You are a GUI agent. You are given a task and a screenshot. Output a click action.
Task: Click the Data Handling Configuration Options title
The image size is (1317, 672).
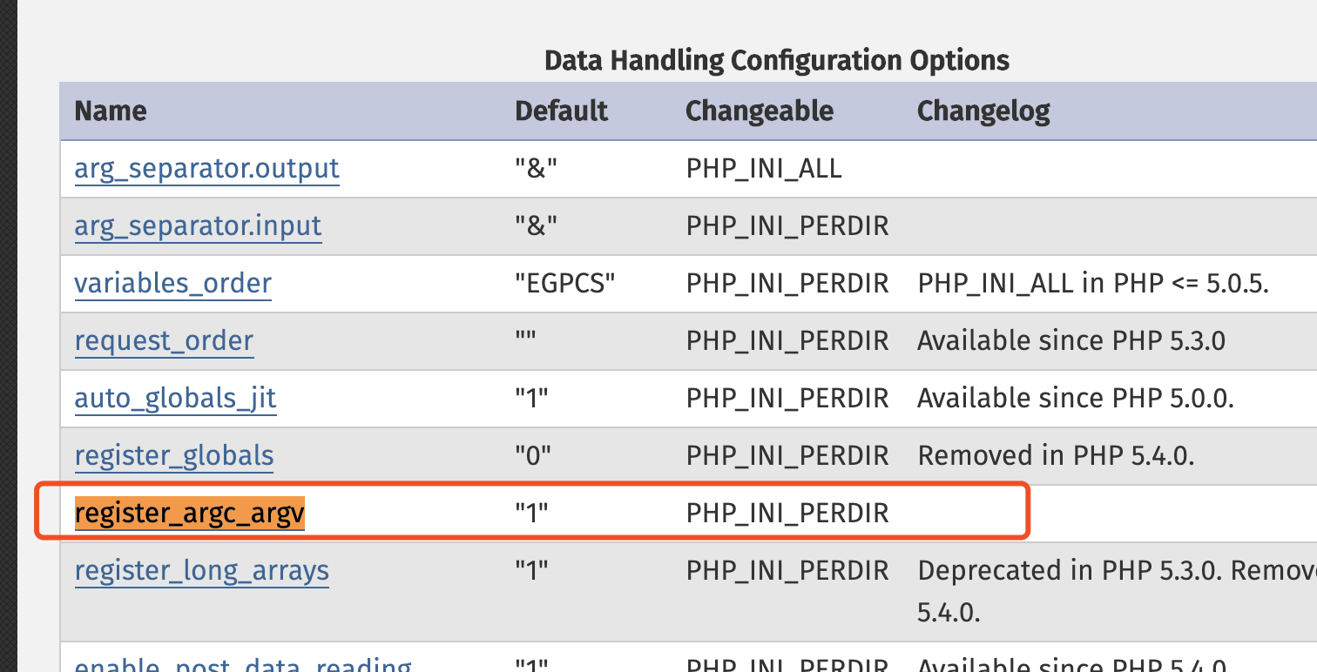tap(776, 60)
